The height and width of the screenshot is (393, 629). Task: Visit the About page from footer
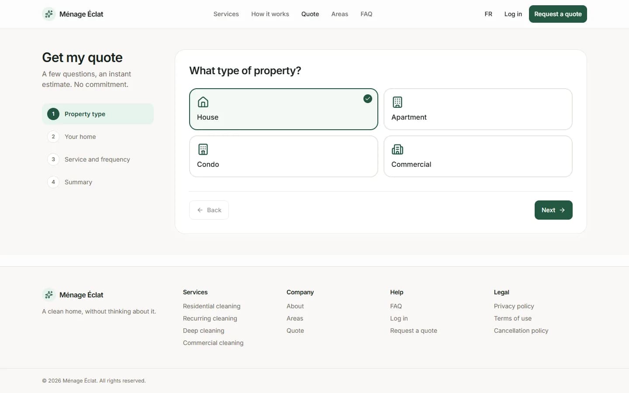click(x=295, y=306)
